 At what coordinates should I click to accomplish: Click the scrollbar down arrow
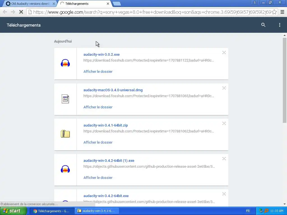coord(284,204)
